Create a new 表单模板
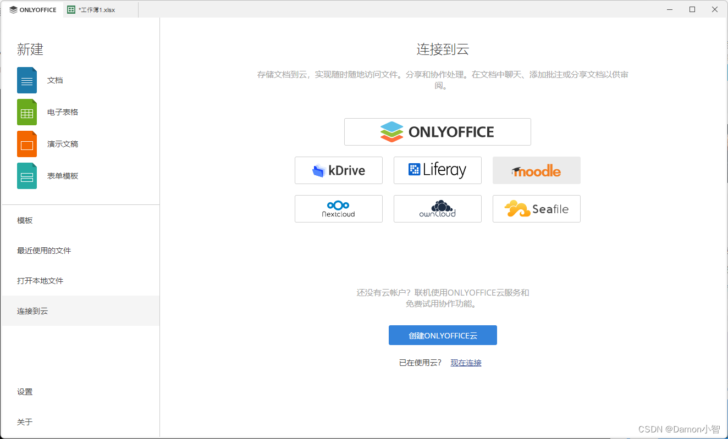728x439 pixels. click(x=63, y=176)
